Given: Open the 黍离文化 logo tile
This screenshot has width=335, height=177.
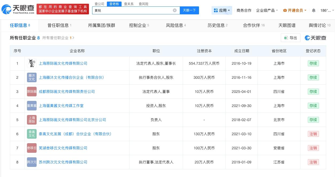Looking at the screenshot, I should click(x=32, y=134).
